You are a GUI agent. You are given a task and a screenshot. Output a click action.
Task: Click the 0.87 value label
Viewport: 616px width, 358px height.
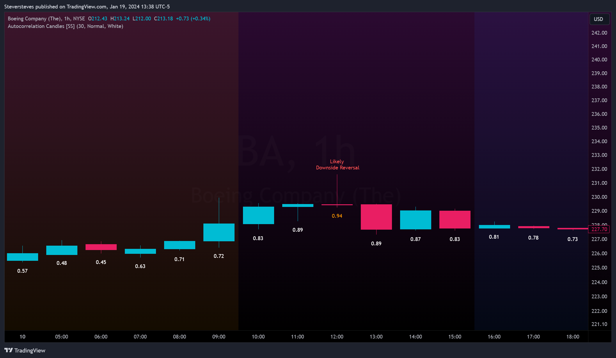pos(416,239)
